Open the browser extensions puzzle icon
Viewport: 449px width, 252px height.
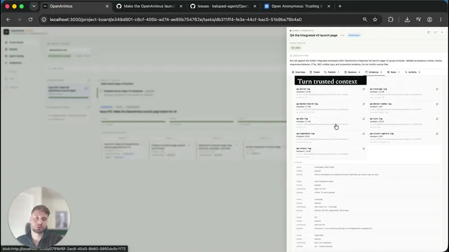pyautogui.click(x=391, y=20)
